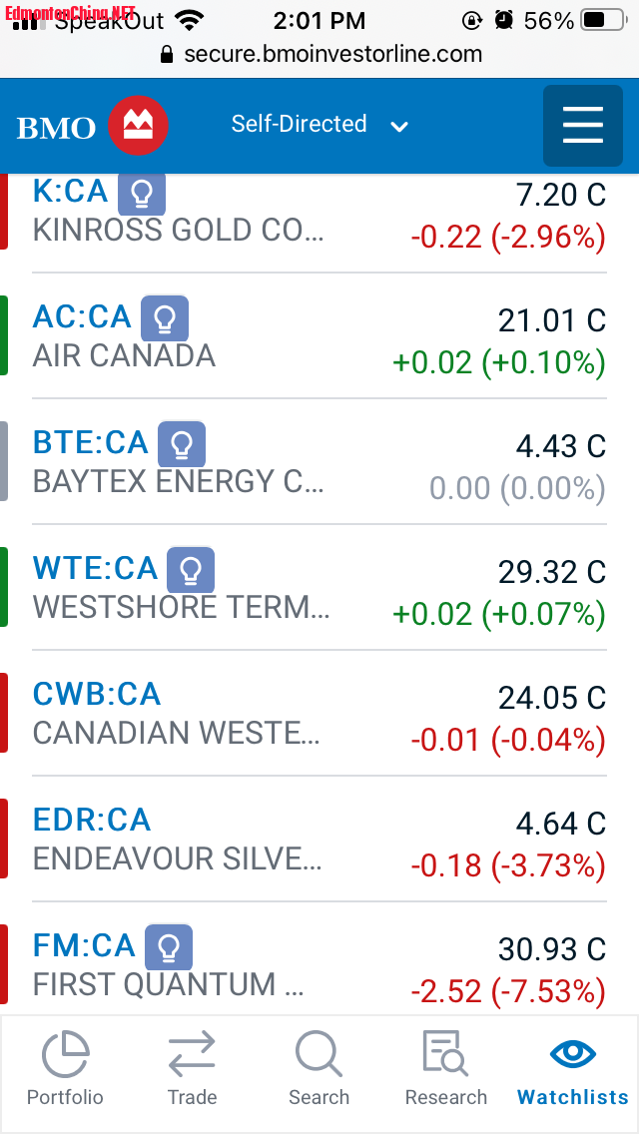This screenshot has height=1134, width=639.
Task: Open the Research tab
Action: tap(445, 1069)
